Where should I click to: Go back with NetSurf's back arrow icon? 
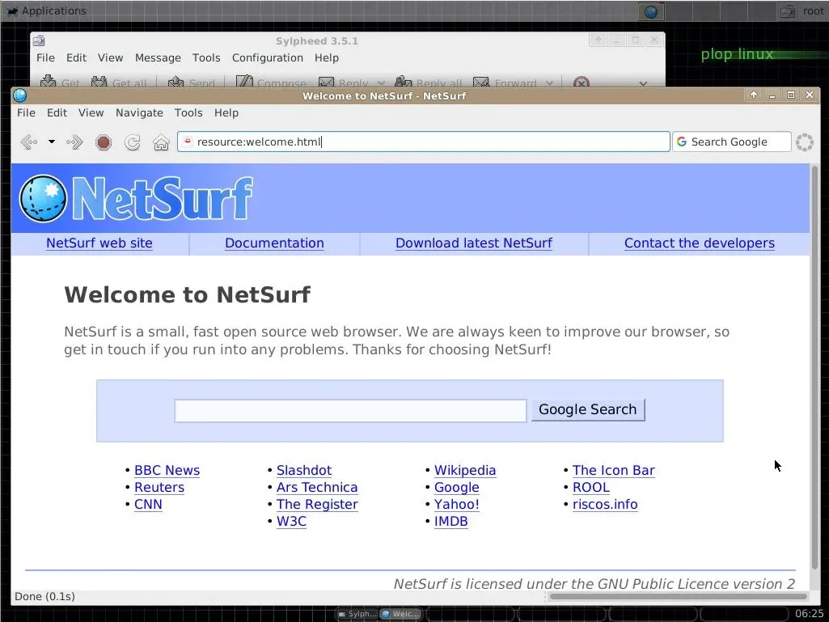click(x=29, y=142)
